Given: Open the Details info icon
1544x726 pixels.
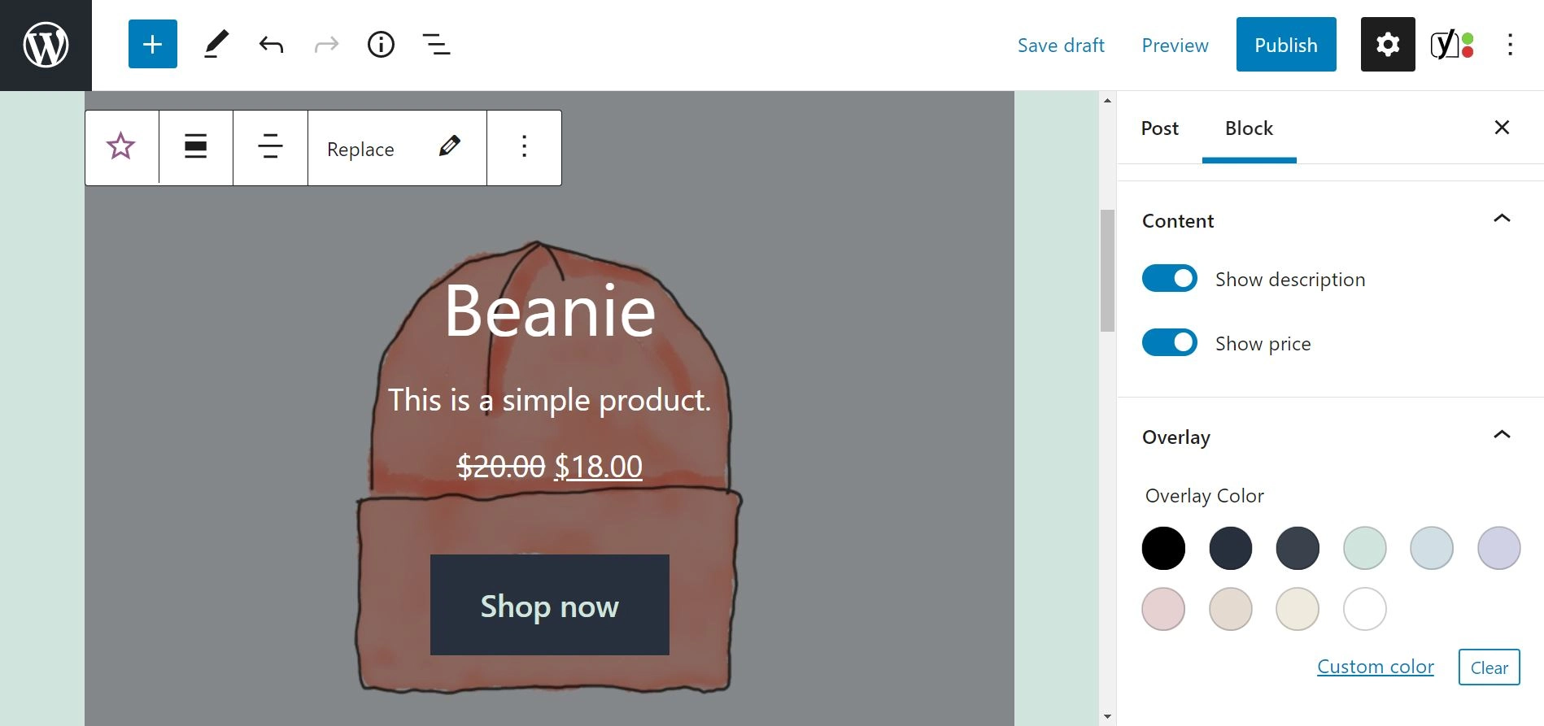Looking at the screenshot, I should [381, 45].
